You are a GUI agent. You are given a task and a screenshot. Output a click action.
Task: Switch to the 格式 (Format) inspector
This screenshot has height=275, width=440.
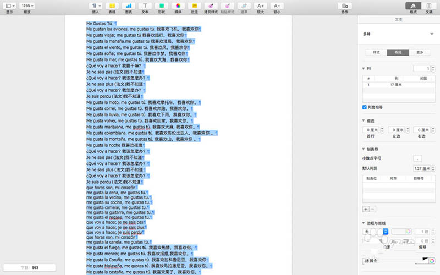(x=413, y=6)
